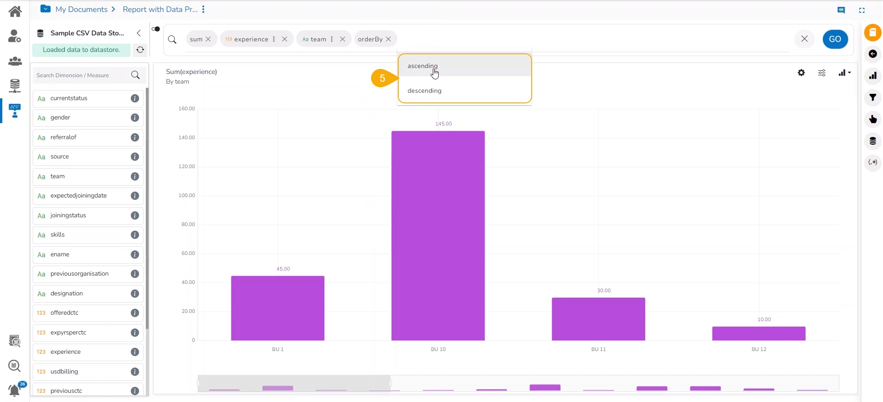Select the designation dimension

pyautogui.click(x=88, y=294)
